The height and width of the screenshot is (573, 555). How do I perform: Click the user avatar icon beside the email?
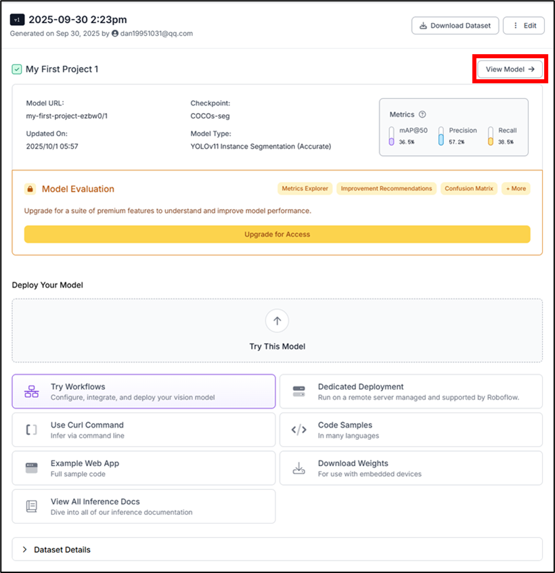point(115,33)
